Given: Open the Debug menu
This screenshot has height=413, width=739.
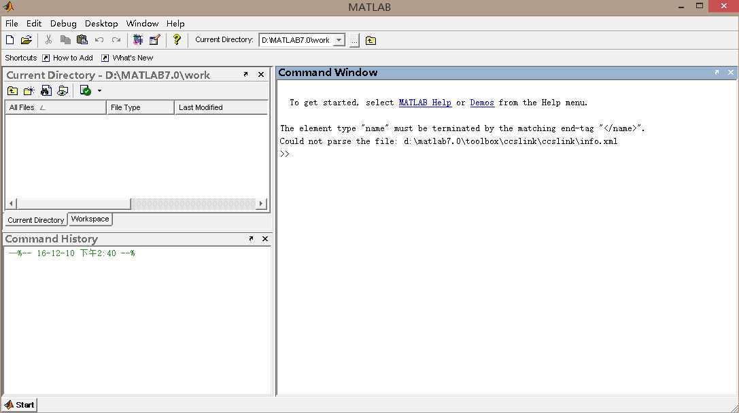Looking at the screenshot, I should 63,24.
